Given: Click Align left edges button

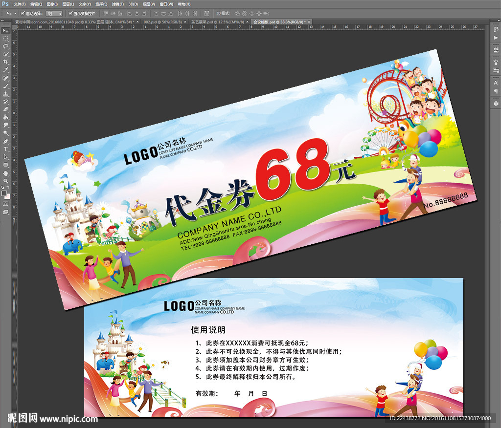Looking at the screenshot, I should pyautogui.click(x=129, y=13).
